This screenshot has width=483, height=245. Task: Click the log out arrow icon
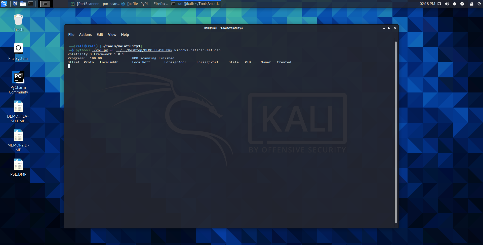point(479,4)
